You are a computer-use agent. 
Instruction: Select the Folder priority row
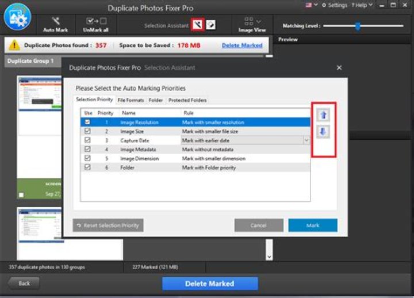(x=195, y=167)
